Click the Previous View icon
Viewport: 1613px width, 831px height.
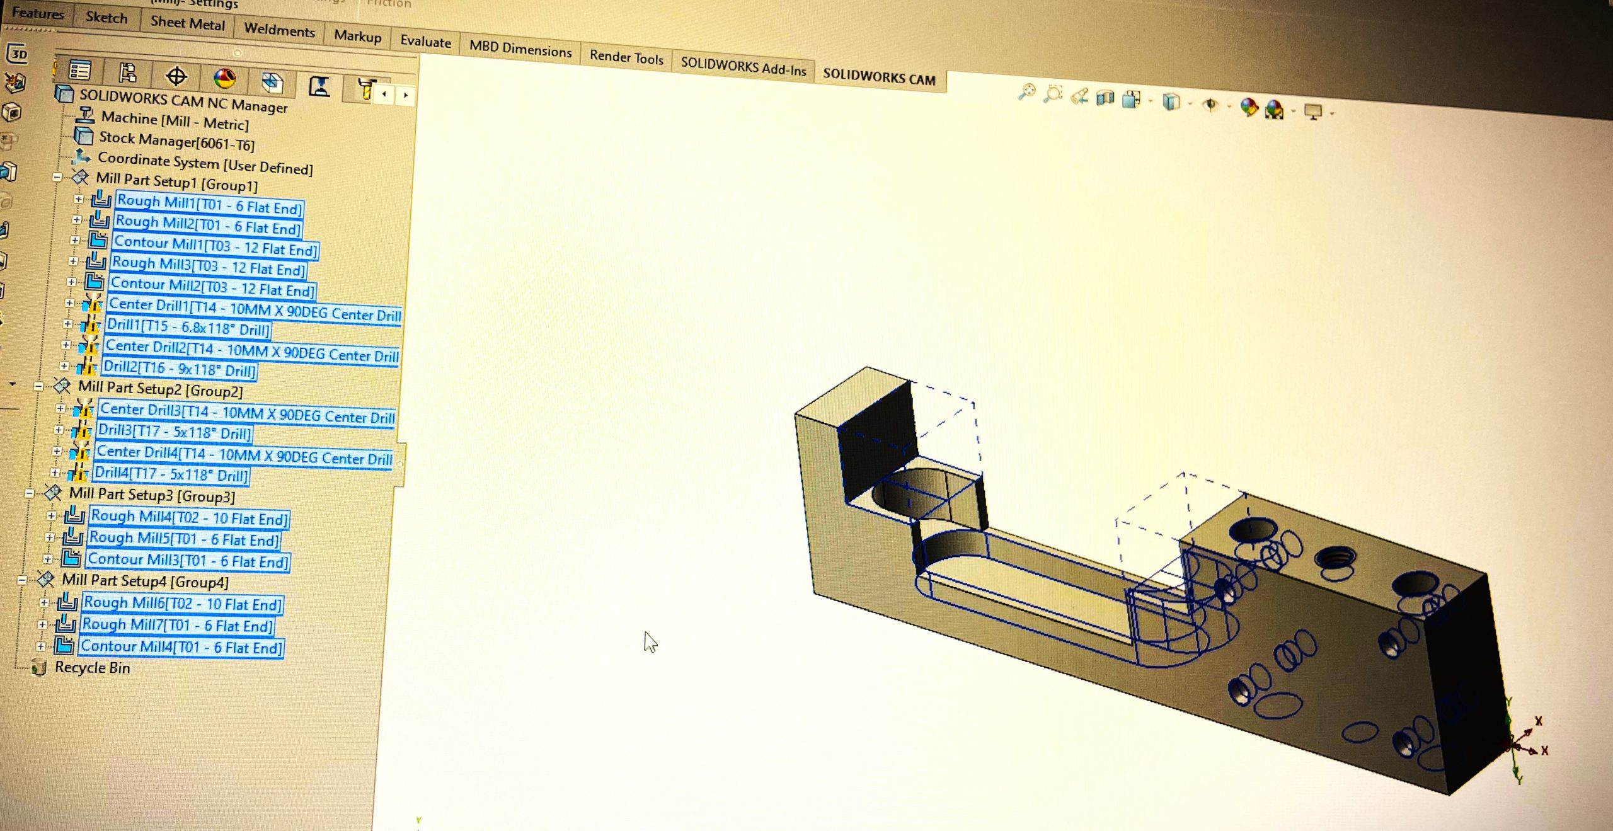click(1079, 96)
